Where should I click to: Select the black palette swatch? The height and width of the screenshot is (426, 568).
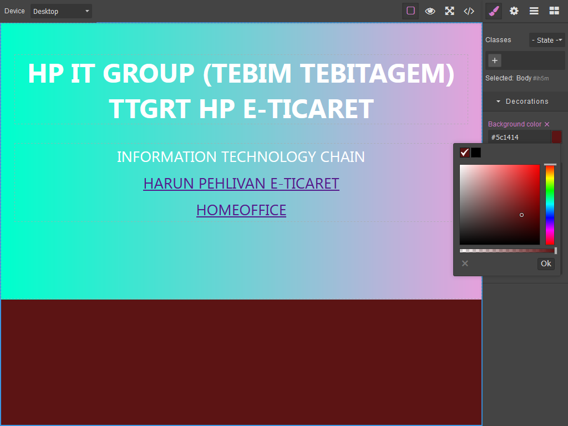(476, 153)
